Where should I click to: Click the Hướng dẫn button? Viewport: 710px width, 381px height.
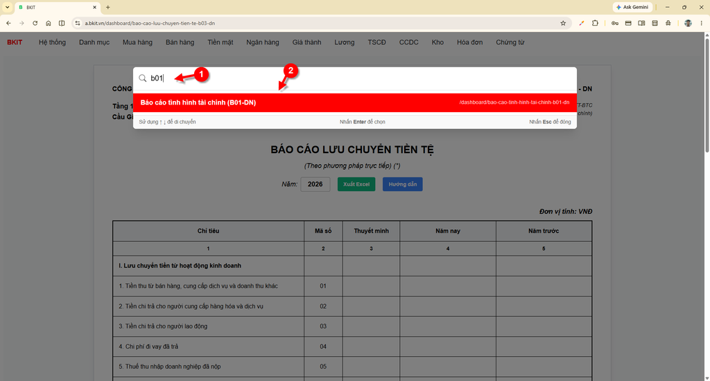coord(403,184)
